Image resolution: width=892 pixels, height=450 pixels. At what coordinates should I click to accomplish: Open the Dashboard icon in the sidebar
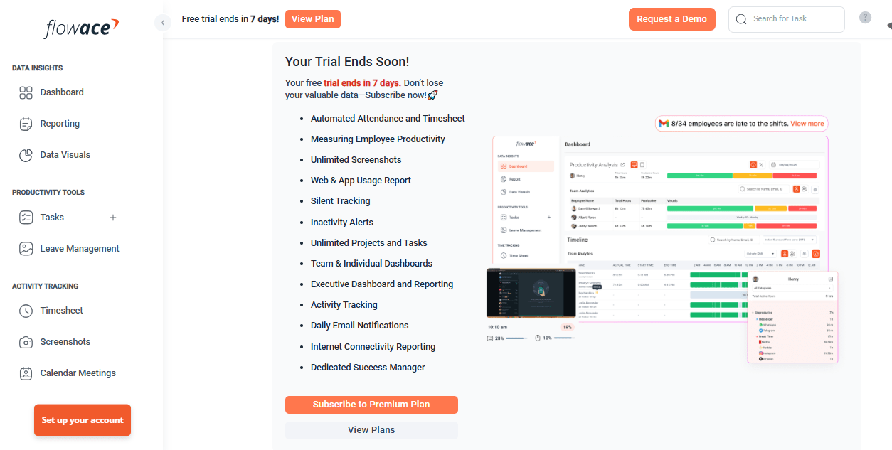(x=26, y=92)
